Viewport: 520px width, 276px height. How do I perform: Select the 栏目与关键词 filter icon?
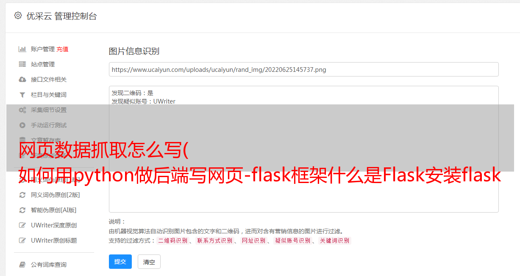click(x=22, y=95)
